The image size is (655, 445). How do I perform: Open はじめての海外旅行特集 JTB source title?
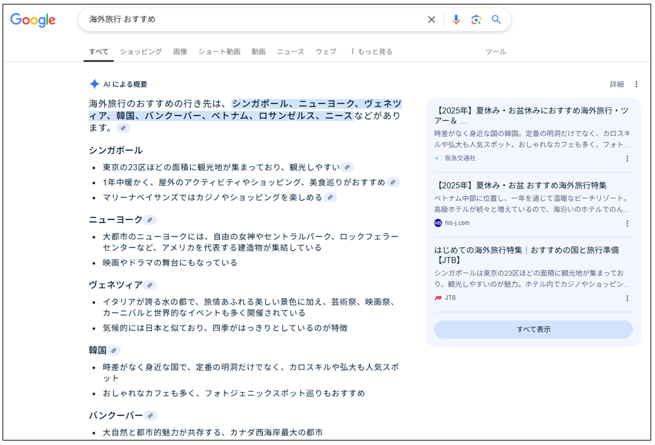click(x=527, y=255)
